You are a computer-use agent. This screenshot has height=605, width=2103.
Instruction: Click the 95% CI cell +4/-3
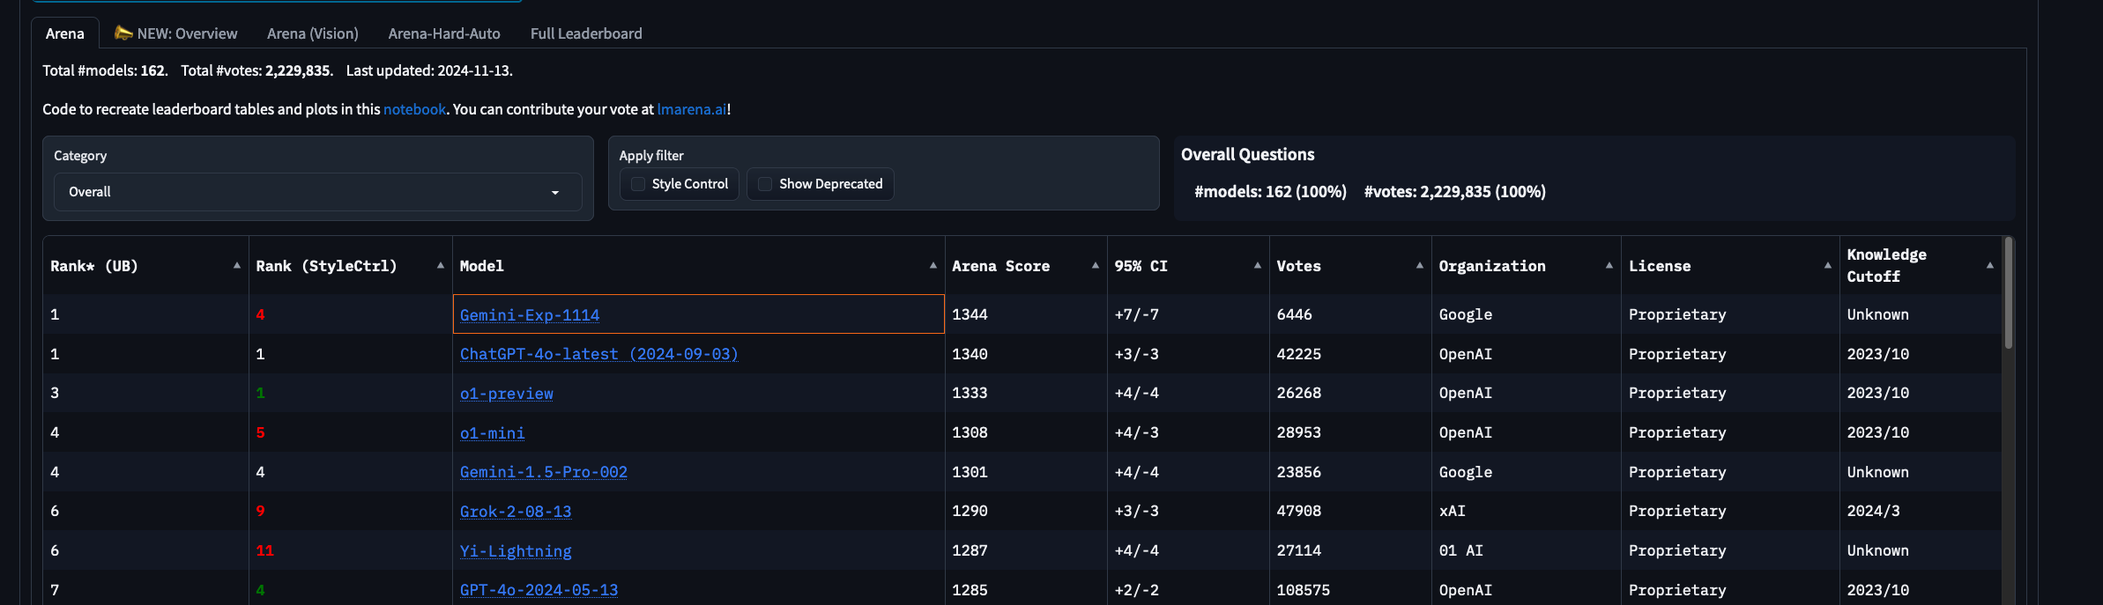pos(1188,432)
